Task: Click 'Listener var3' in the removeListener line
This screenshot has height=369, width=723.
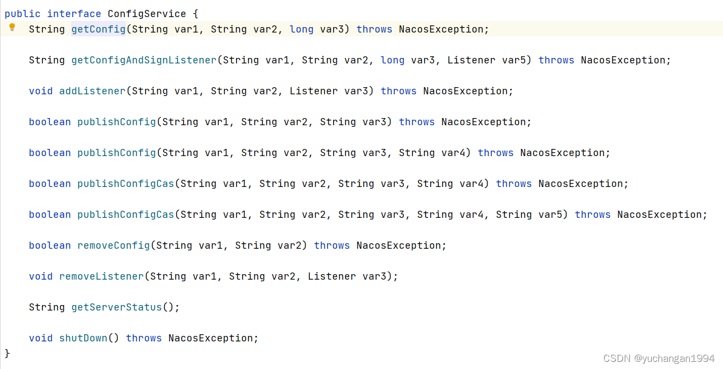Action: pyautogui.click(x=347, y=276)
